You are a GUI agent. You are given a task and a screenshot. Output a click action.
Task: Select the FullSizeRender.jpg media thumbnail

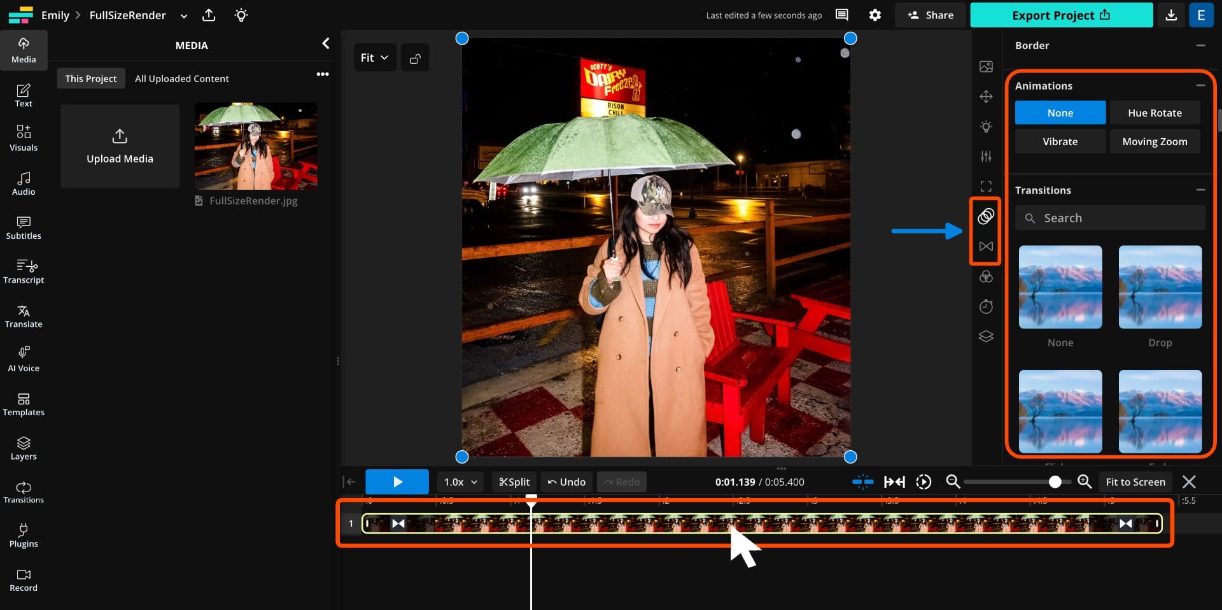255,146
